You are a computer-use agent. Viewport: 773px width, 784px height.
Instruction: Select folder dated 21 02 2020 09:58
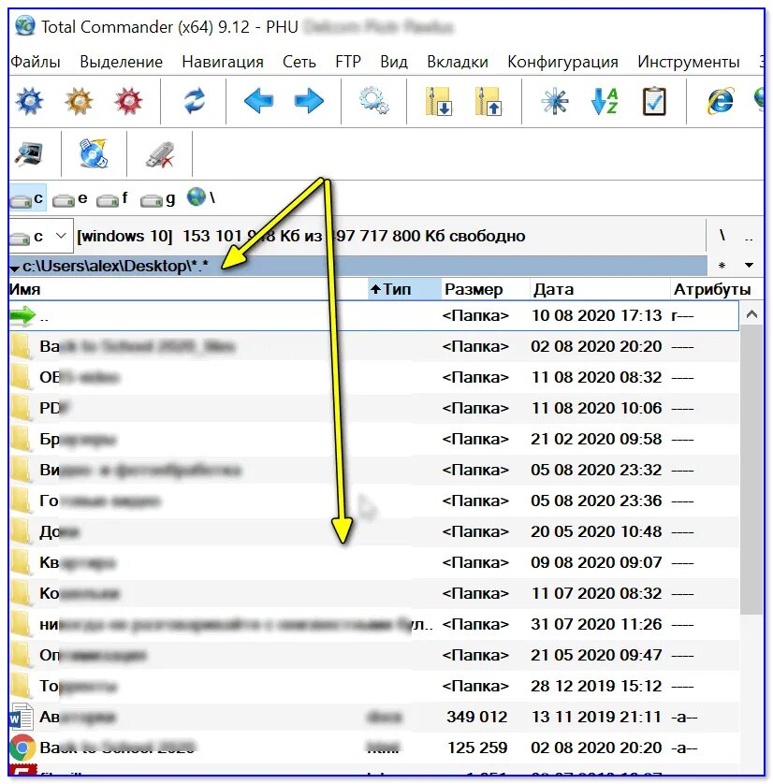[373, 439]
